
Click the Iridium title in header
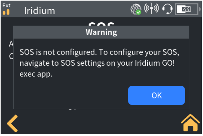pyautogui.click(x=40, y=11)
